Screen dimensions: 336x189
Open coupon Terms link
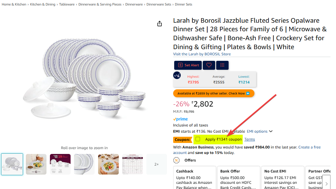(250, 139)
